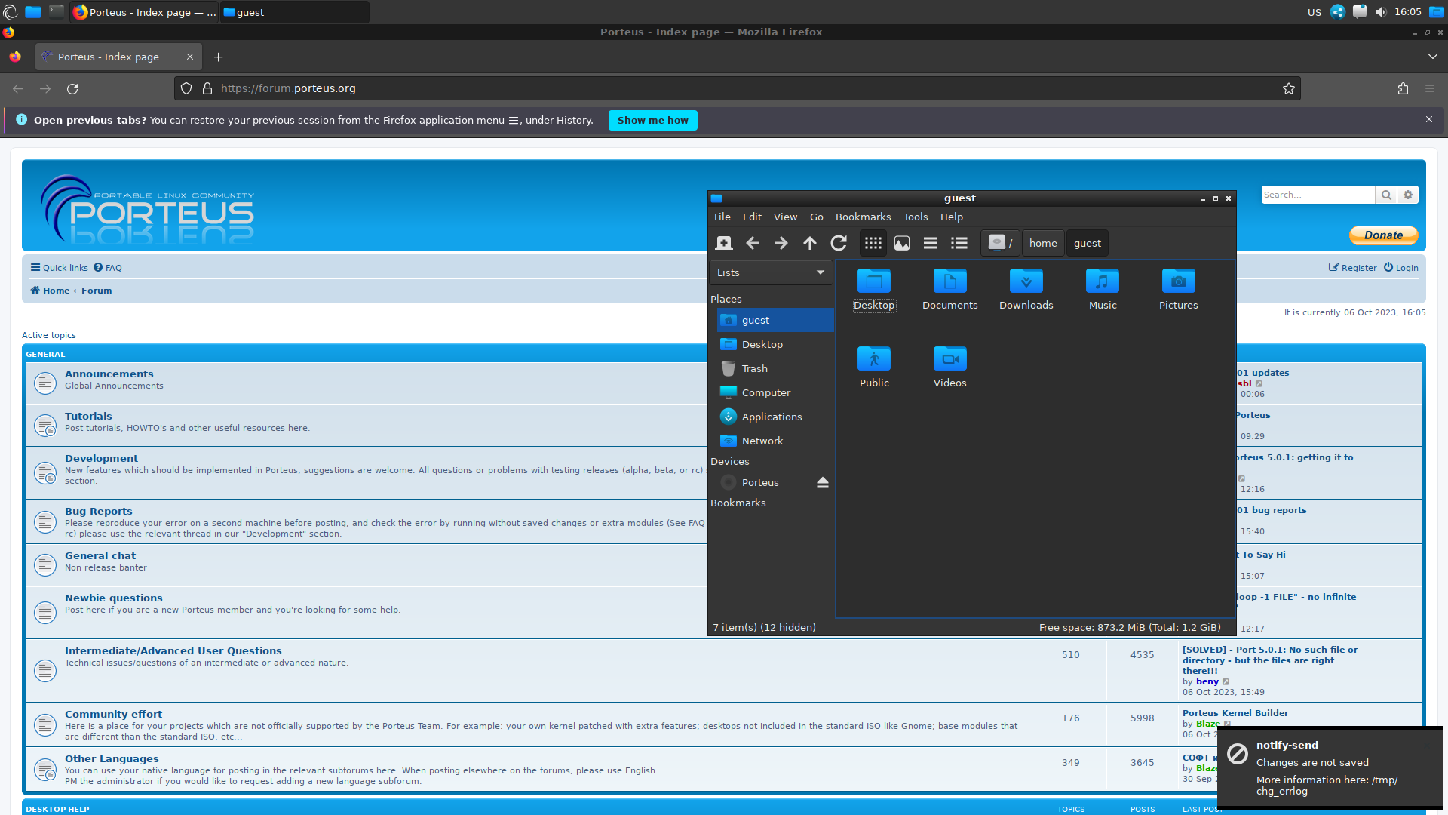1448x815 pixels.
Task: Click forum search magnifier button
Action: [x=1386, y=195]
